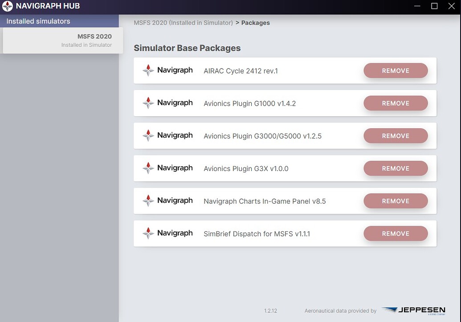The width and height of the screenshot is (461, 322).
Task: Minimize the Navigraph Hub window
Action: coord(417,6)
